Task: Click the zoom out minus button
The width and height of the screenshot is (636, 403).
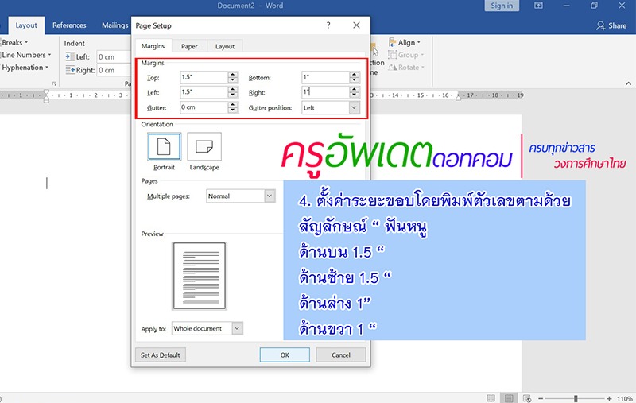Action: pyautogui.click(x=541, y=398)
